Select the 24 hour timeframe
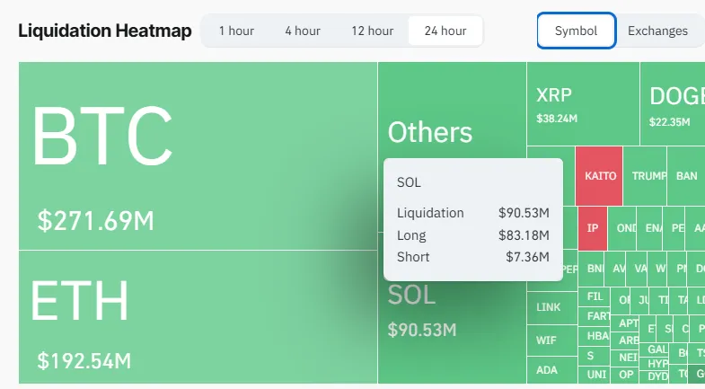Viewport: 705px width, 389px height. coord(445,31)
